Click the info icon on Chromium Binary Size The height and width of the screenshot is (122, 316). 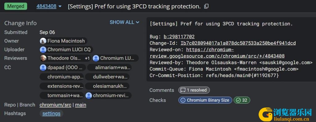point(183,100)
